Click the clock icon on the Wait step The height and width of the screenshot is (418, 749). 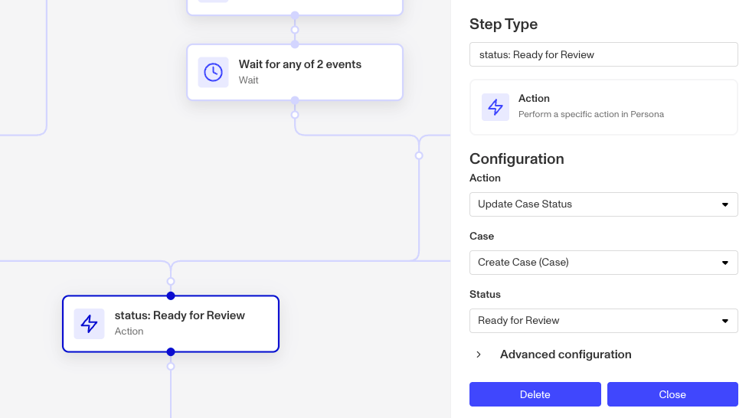[213, 72]
